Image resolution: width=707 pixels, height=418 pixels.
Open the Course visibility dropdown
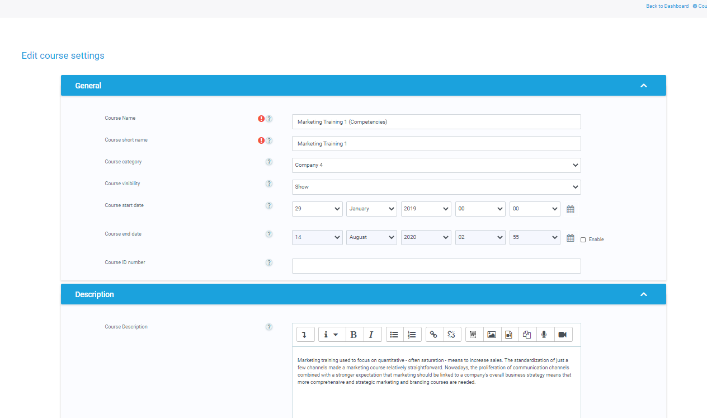coord(436,187)
